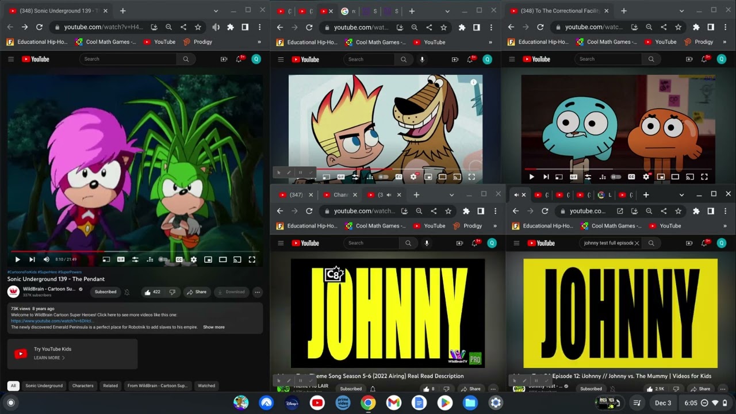Play the Gumball video in top-right window
The image size is (736, 414).
click(531, 177)
